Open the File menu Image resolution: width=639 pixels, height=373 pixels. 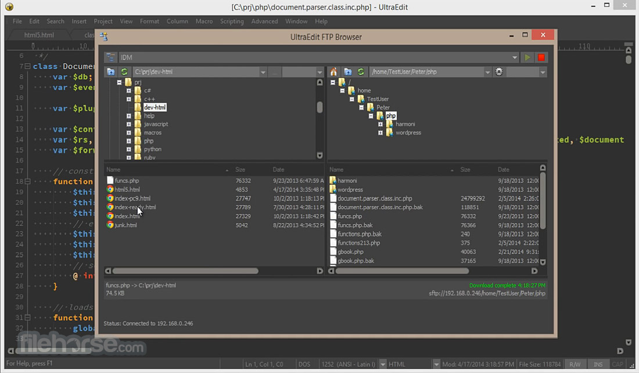point(17,21)
